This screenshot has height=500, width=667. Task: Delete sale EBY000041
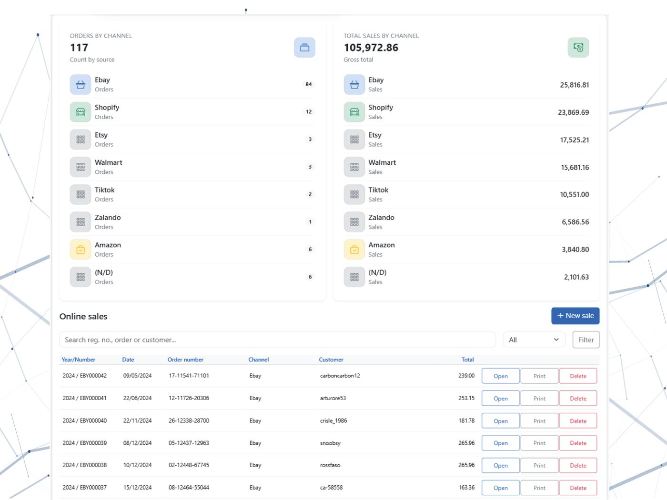(578, 399)
